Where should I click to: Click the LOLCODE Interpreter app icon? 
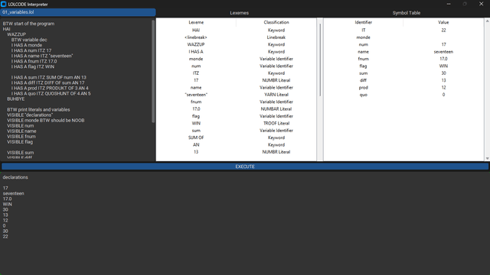pyautogui.click(x=3, y=4)
